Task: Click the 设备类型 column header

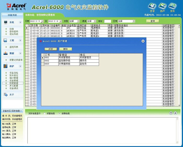Action: 71,25
